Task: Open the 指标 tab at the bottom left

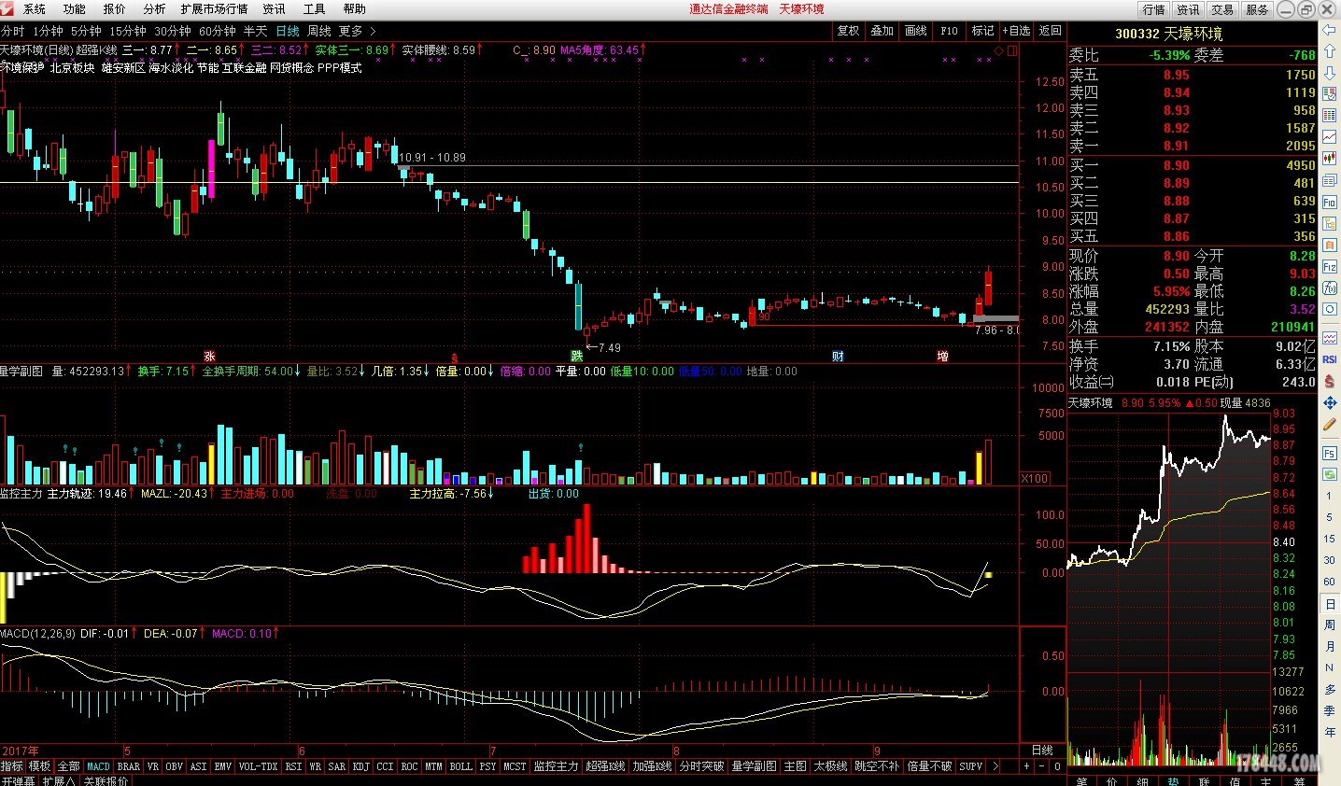Action: pos(12,766)
